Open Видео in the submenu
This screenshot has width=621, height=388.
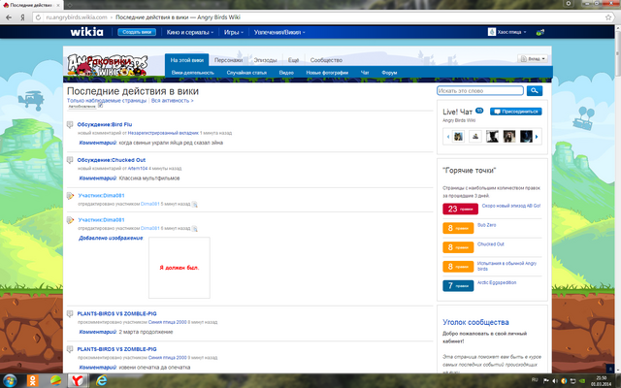point(286,73)
